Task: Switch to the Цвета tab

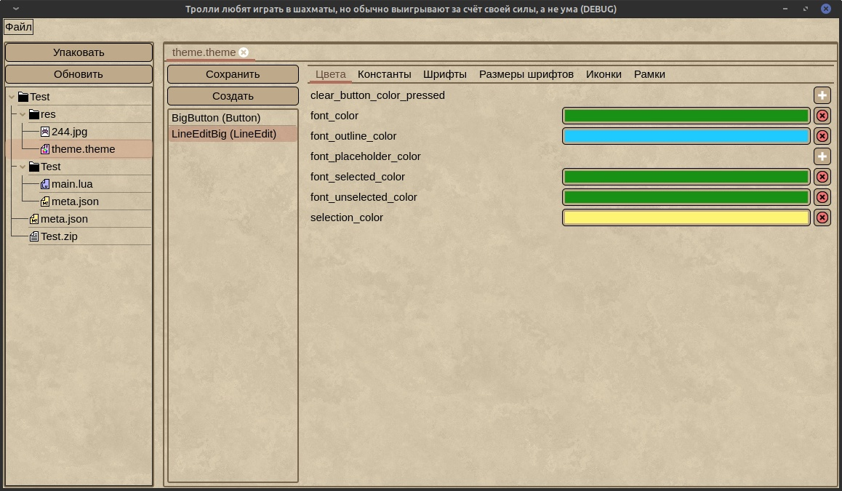Action: 330,74
